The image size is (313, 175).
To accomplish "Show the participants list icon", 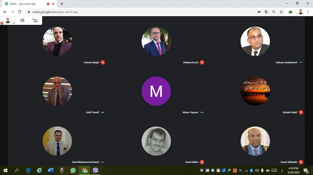I will (35, 20).
